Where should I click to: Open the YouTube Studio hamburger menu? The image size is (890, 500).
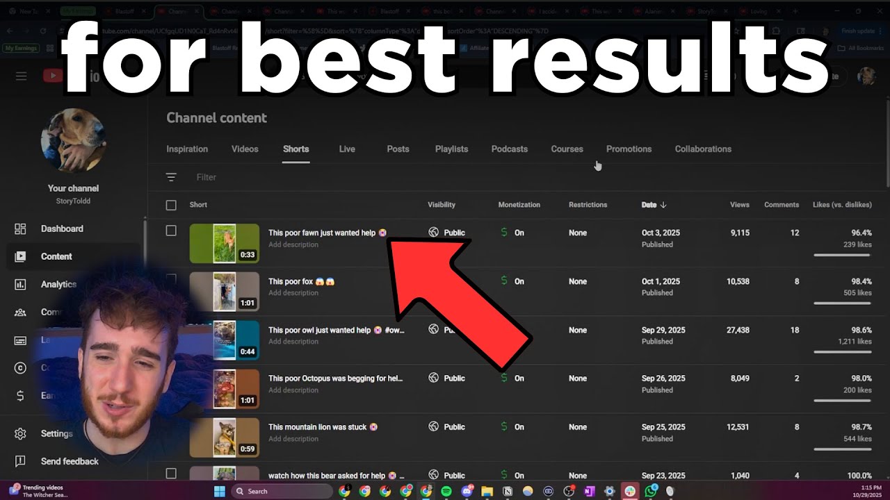[x=21, y=76]
